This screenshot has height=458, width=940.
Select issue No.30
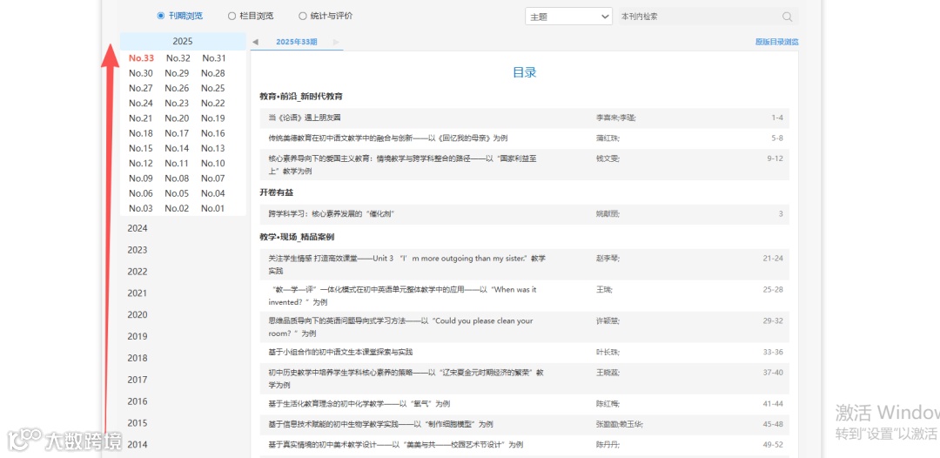(141, 73)
